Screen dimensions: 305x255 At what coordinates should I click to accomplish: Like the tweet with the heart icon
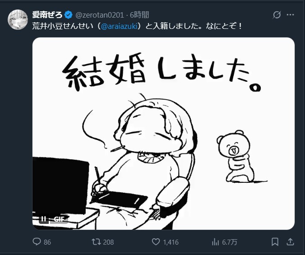[x=156, y=242]
